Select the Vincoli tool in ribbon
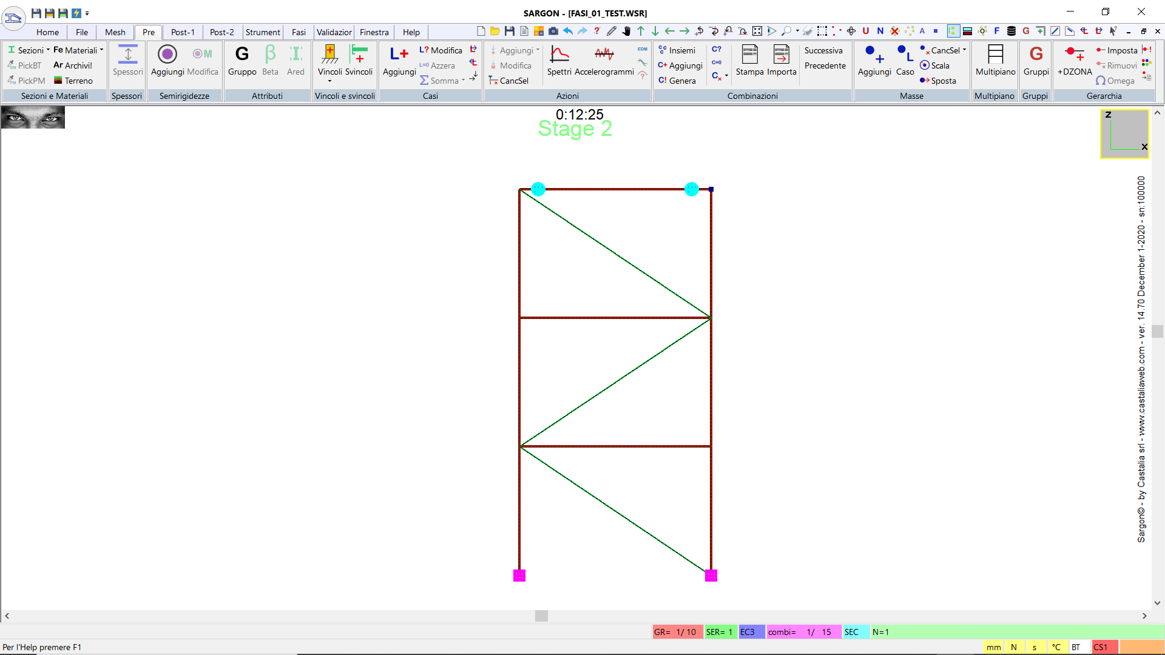 [x=329, y=61]
